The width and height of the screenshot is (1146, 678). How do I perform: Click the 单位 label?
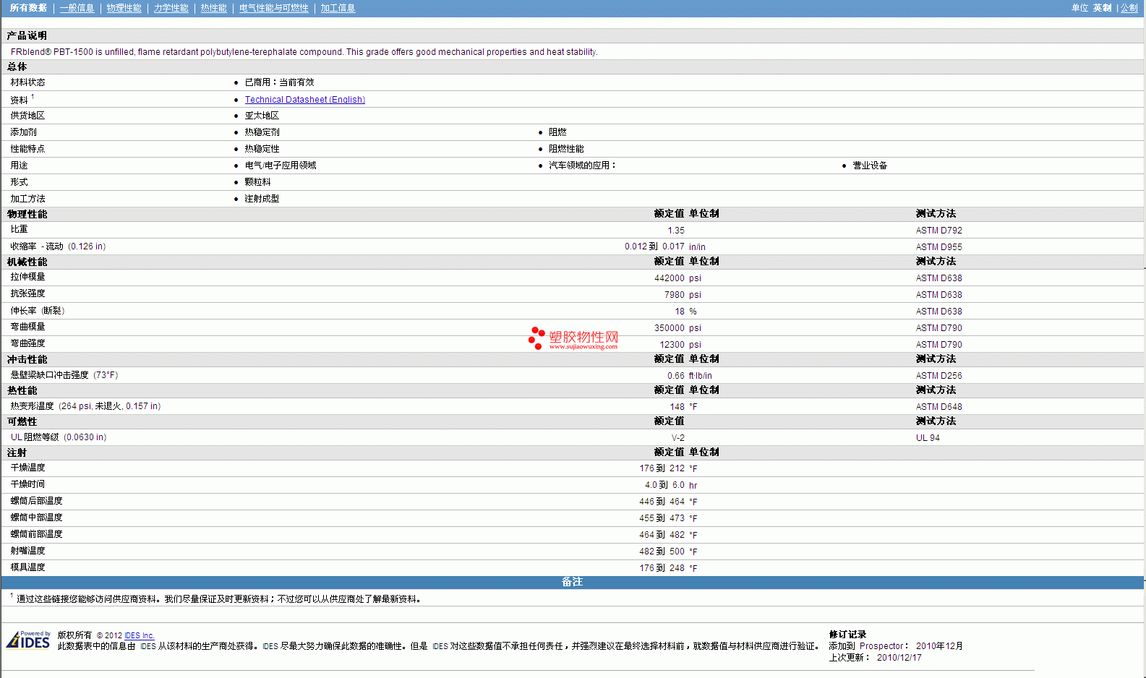coord(1079,8)
